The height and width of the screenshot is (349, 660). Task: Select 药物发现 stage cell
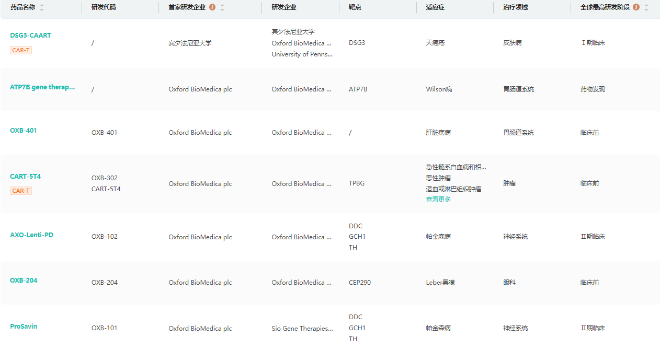coord(593,89)
